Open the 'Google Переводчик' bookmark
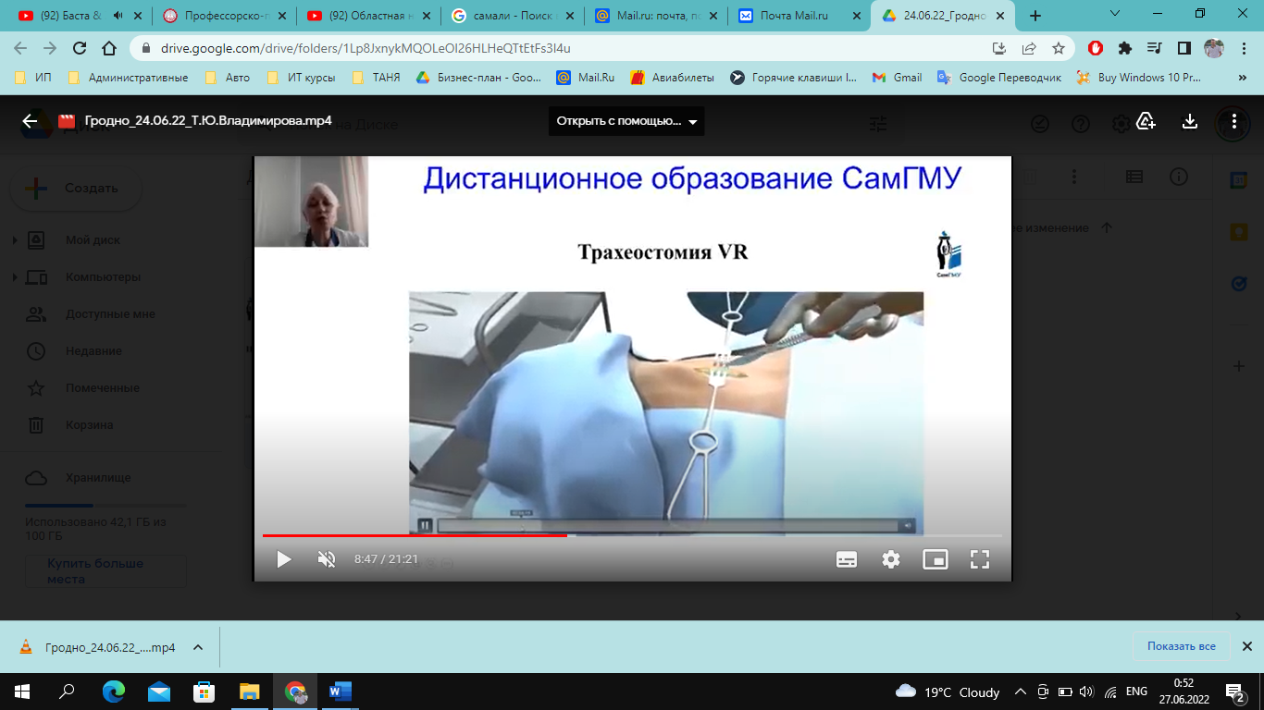This screenshot has width=1264, height=710. click(999, 78)
